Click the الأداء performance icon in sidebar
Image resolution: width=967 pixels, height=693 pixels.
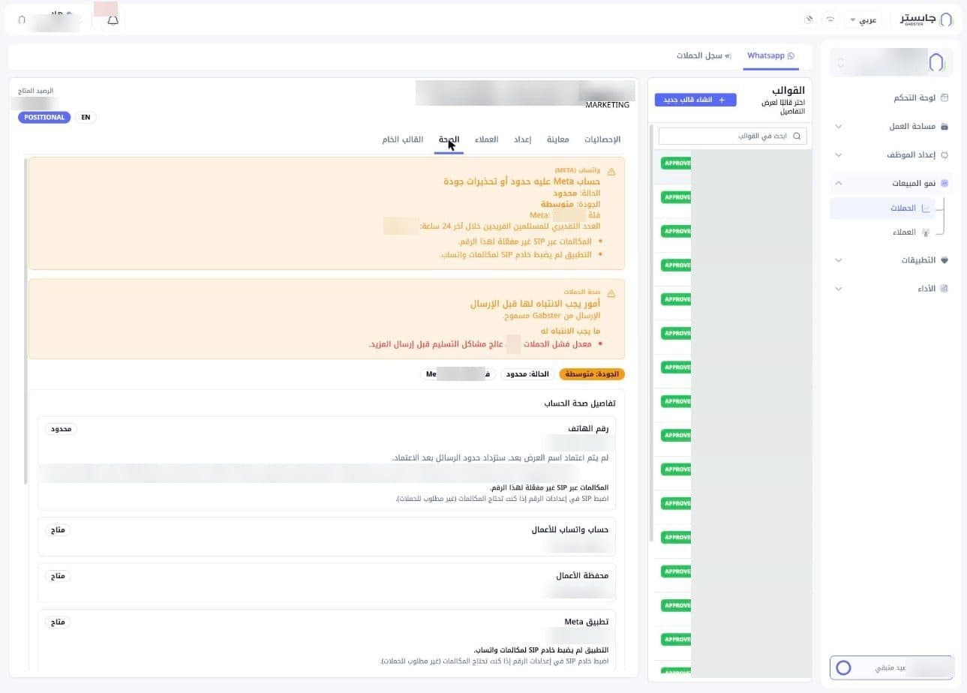(944, 289)
